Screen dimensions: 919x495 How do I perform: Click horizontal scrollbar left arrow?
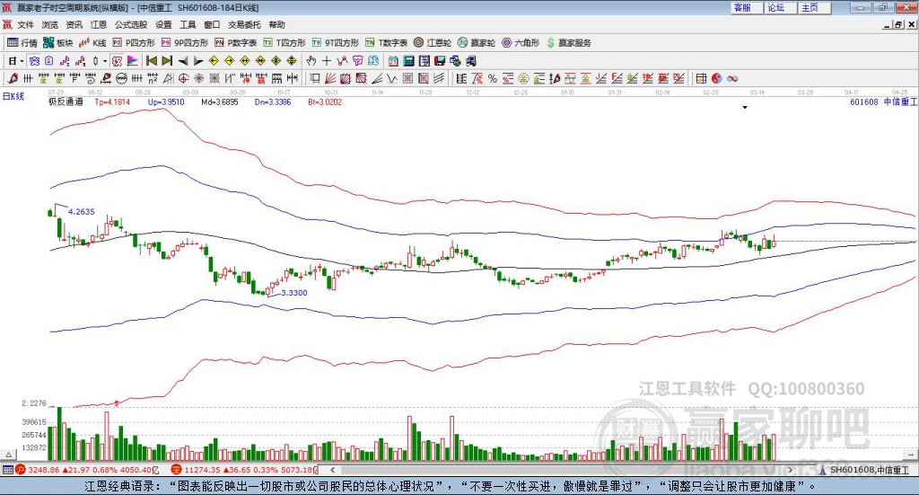(332, 470)
